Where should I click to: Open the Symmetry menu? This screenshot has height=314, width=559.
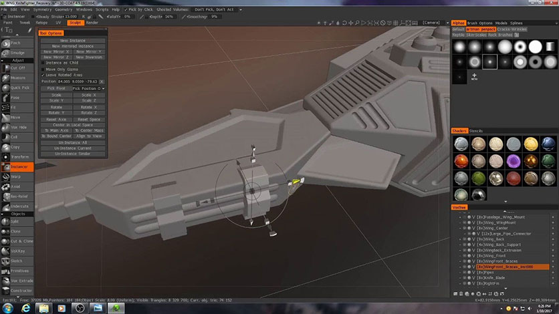pos(42,9)
